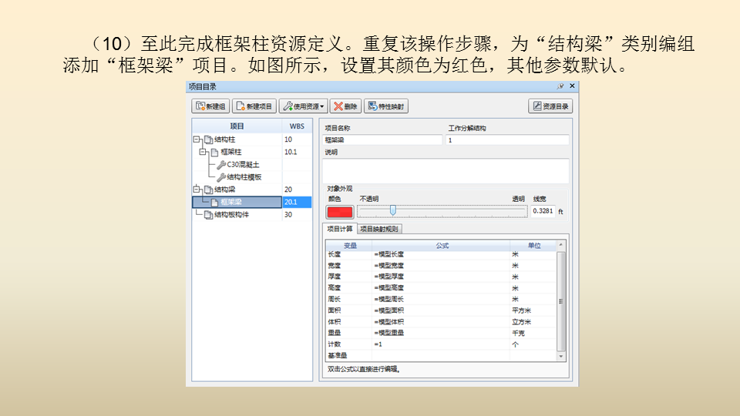
Task: Click WBS cell 20.1
Action: point(297,202)
